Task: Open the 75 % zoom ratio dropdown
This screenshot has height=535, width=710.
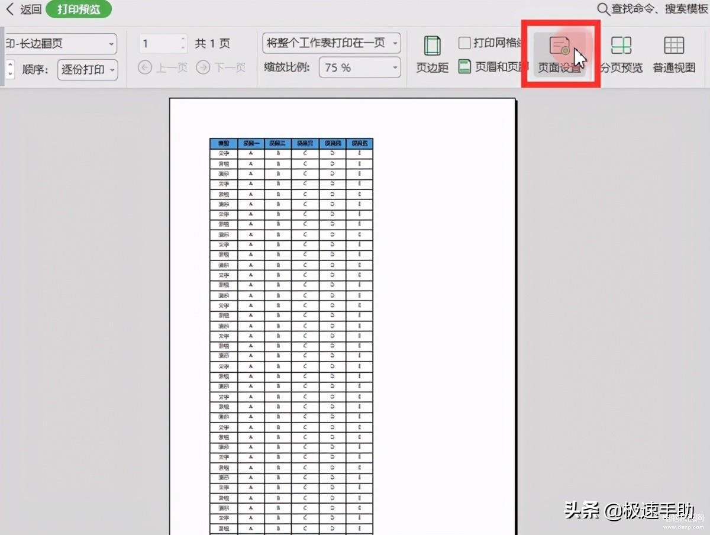Action: [x=360, y=67]
